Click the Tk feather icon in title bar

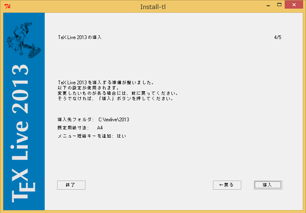coord(7,6)
